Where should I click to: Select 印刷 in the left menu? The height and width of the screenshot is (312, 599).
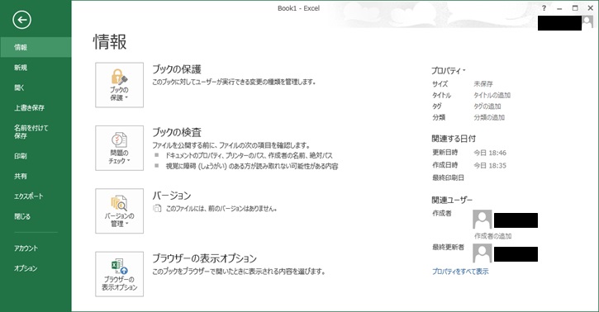[x=36, y=156]
